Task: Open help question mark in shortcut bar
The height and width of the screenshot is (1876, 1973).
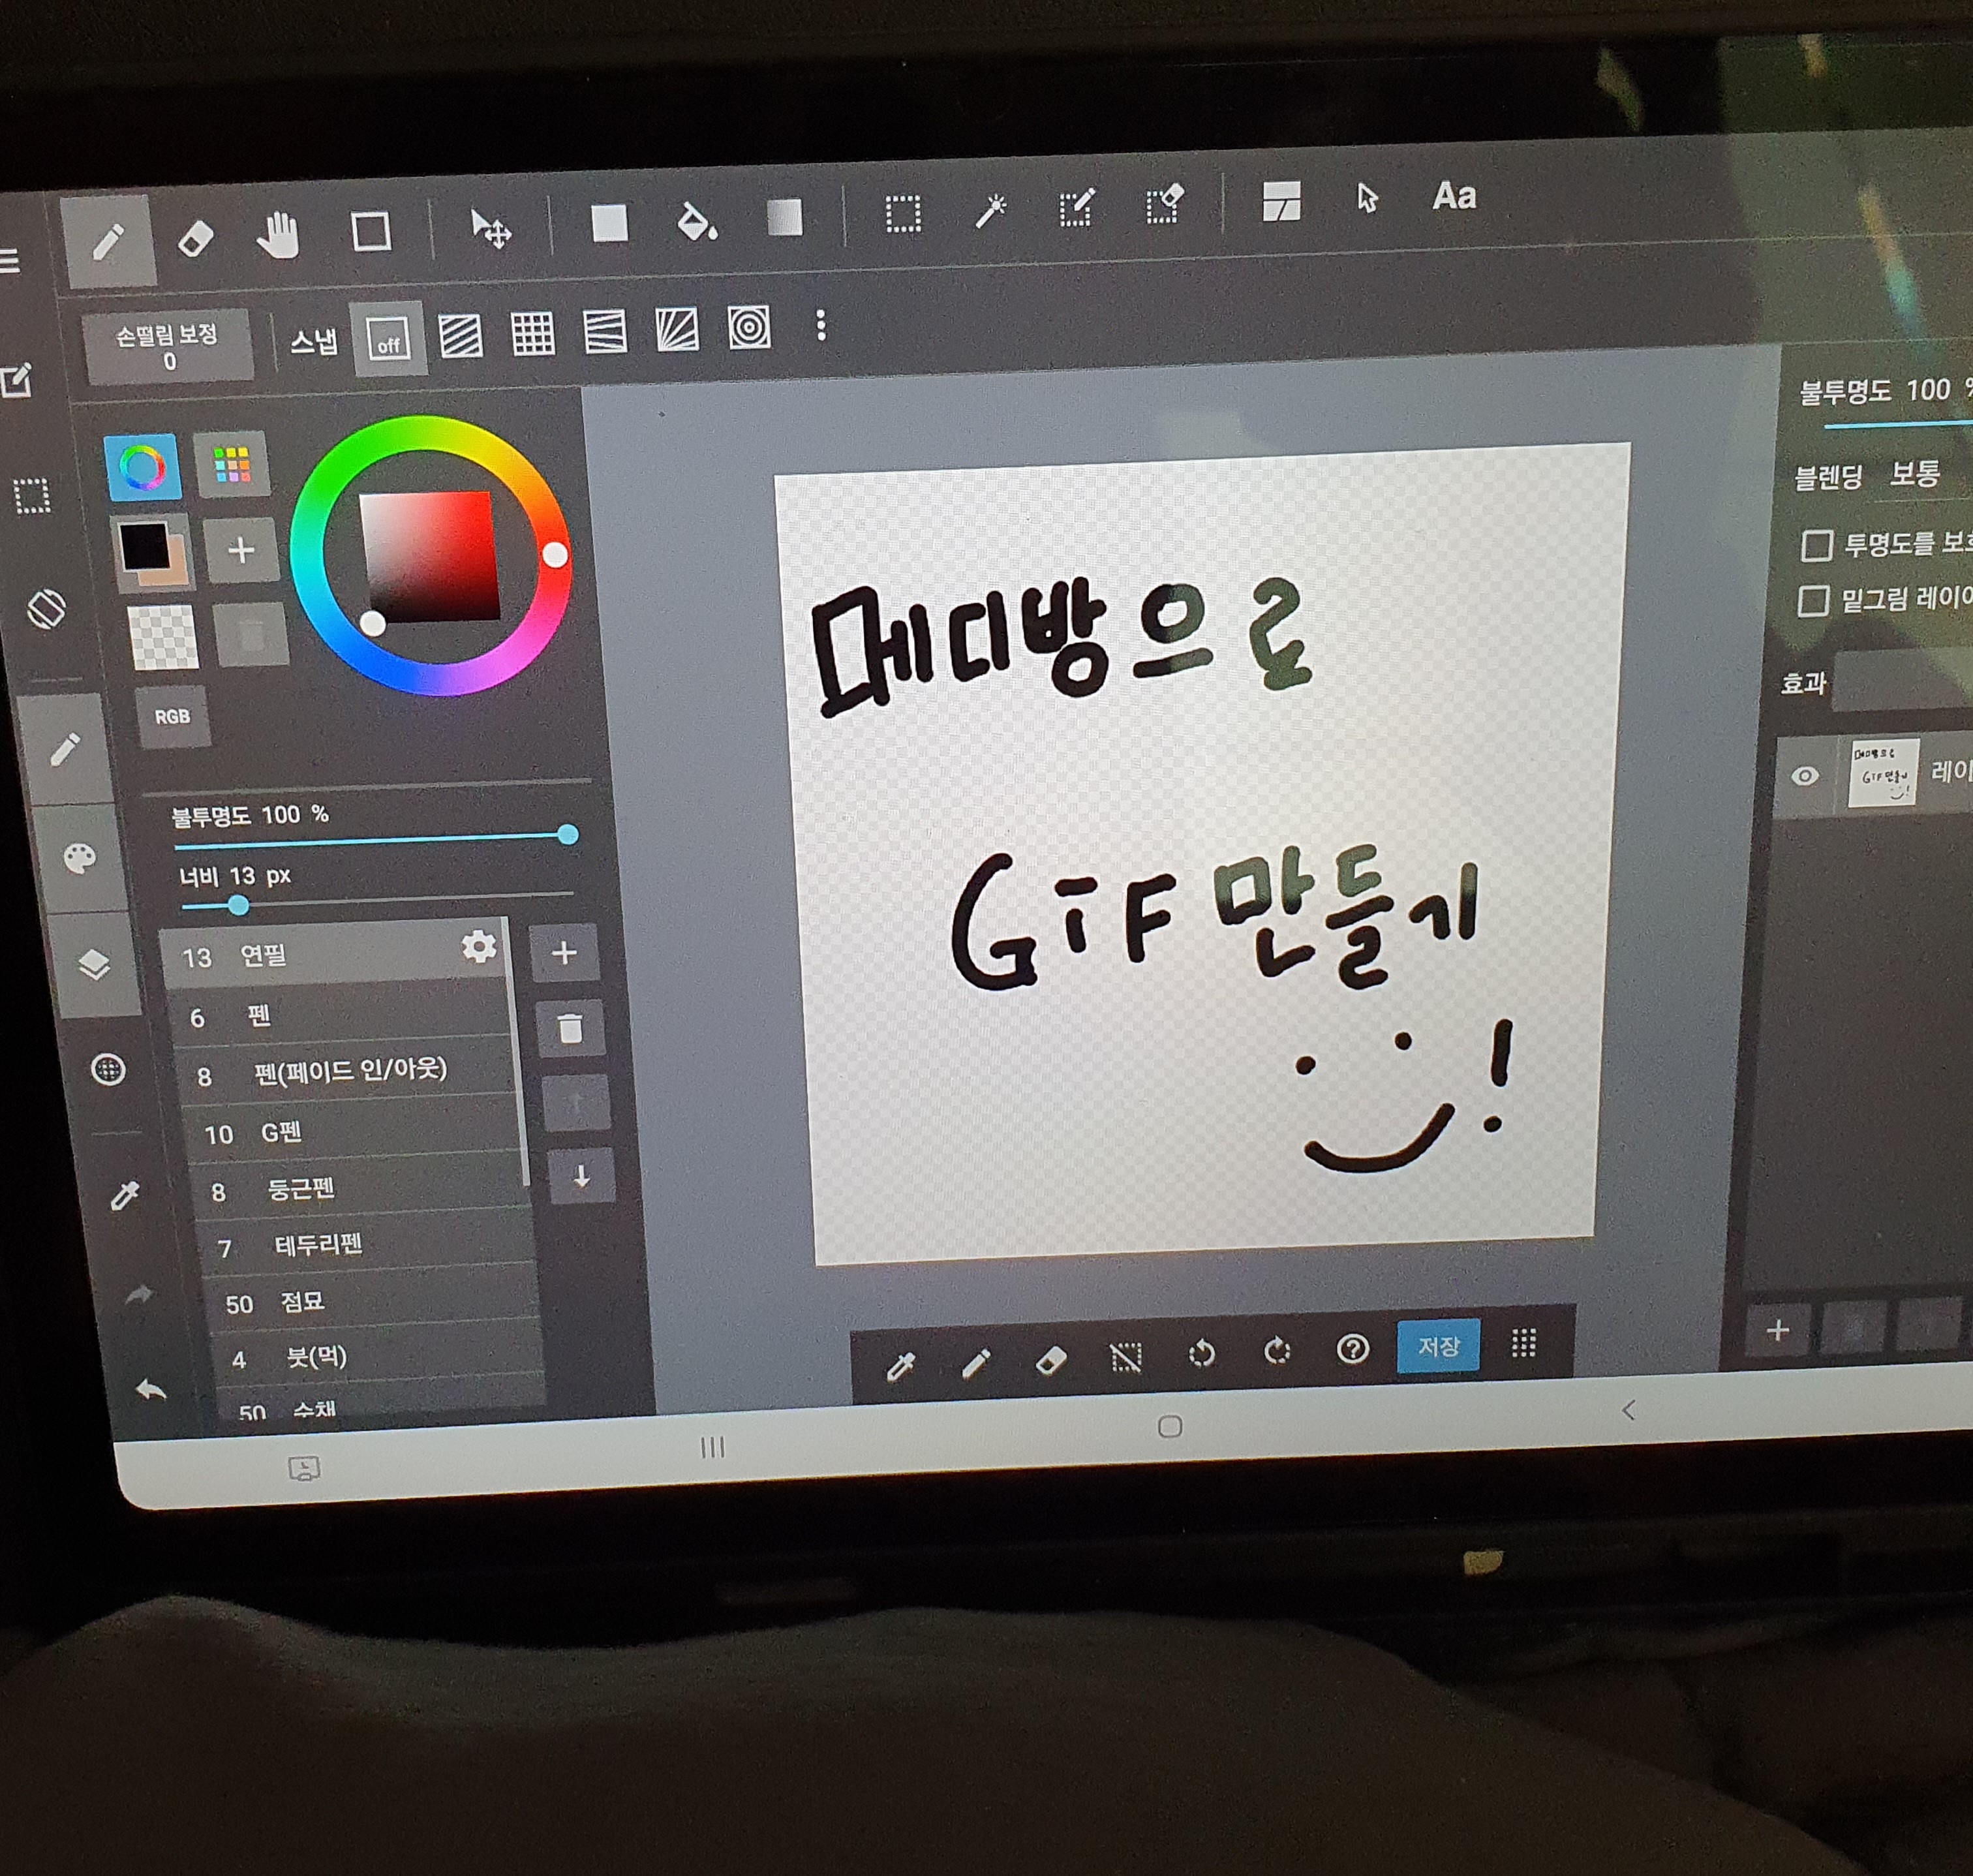Action: tap(1353, 1349)
